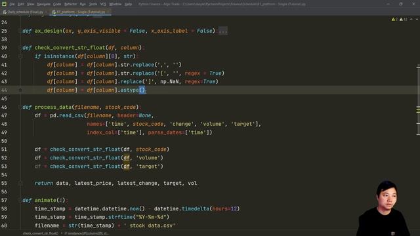This screenshot has height=236, width=420.
Task: Click 'y_axis_visible' parameter on line 25
Action: point(99,31)
